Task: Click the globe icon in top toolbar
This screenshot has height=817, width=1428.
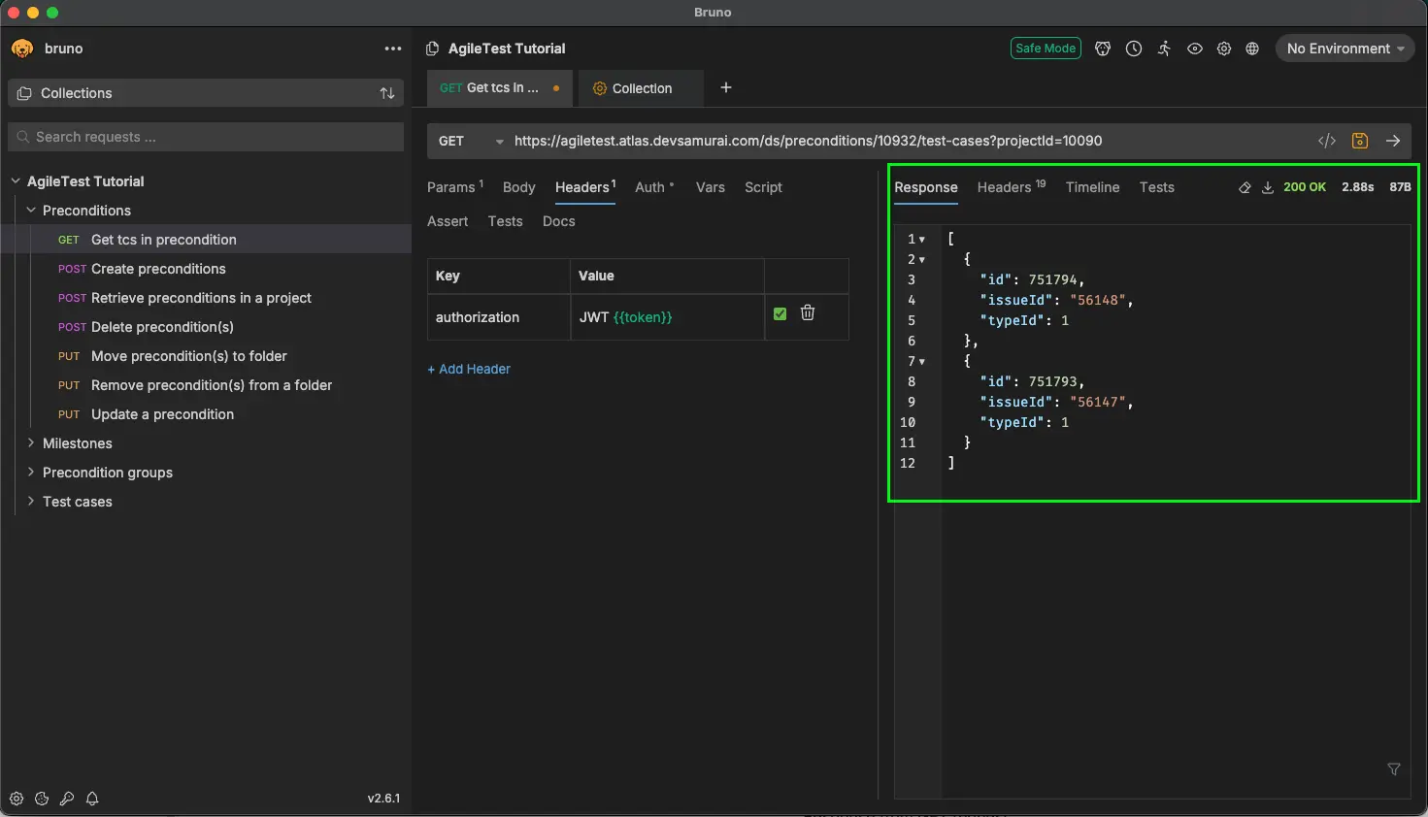Action: [1252, 49]
